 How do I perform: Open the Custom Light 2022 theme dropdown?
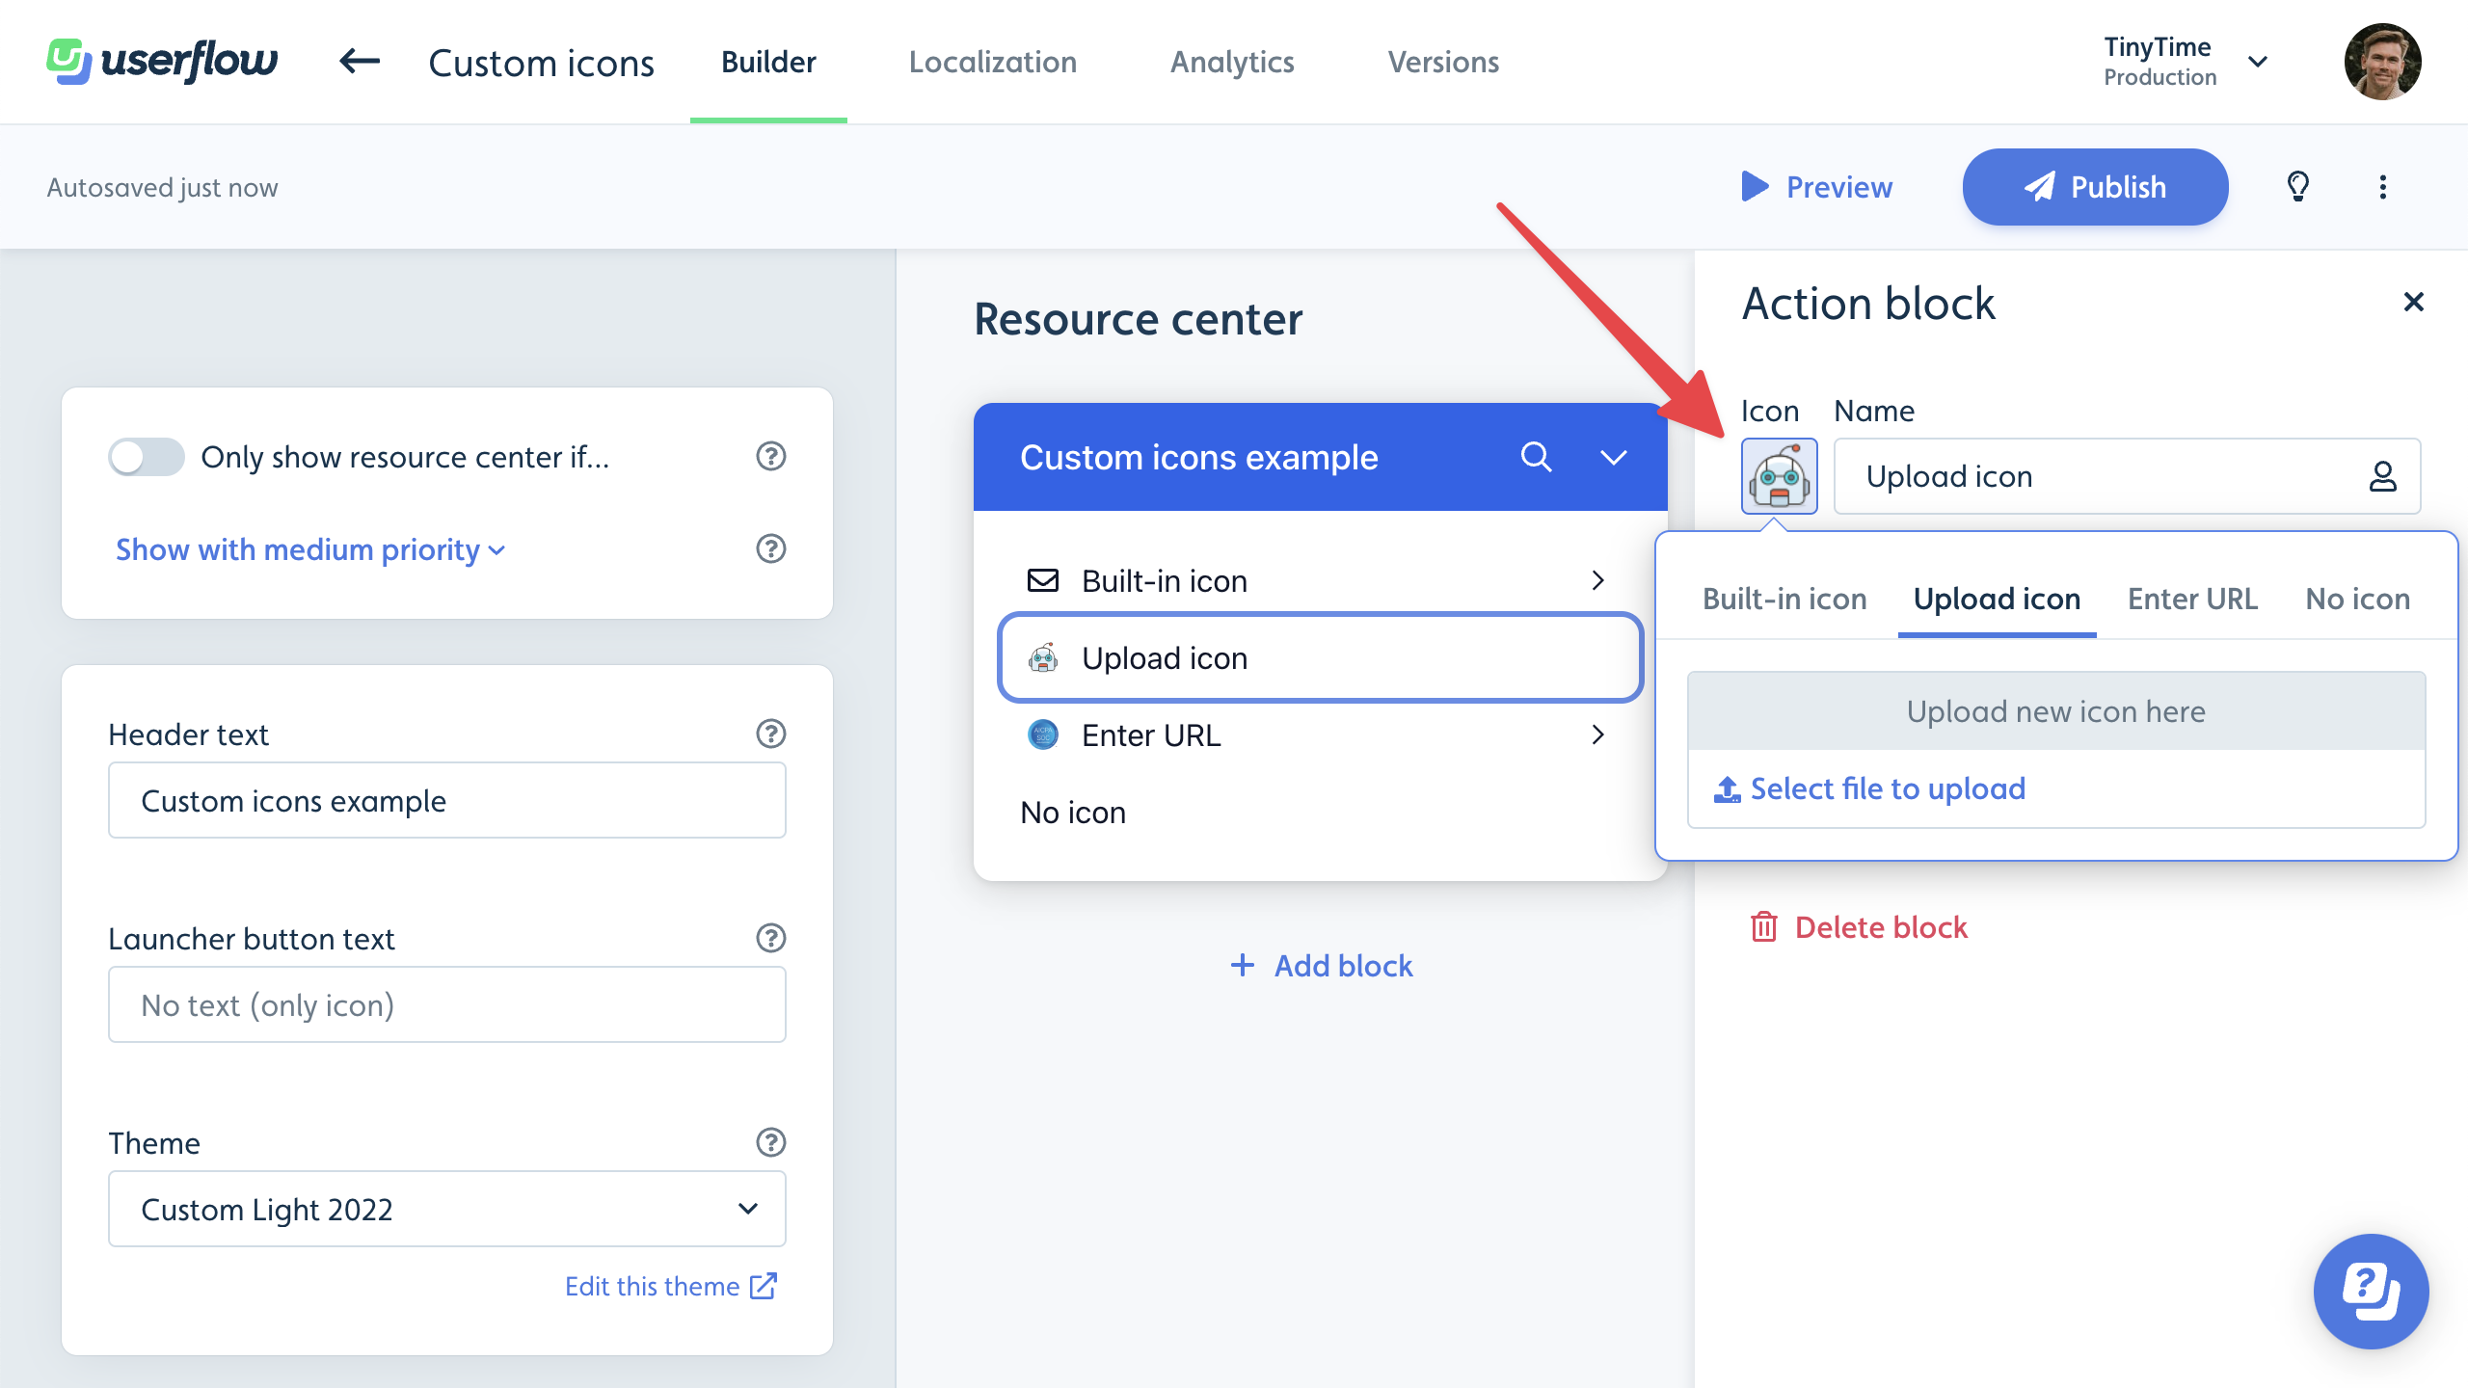(x=447, y=1209)
